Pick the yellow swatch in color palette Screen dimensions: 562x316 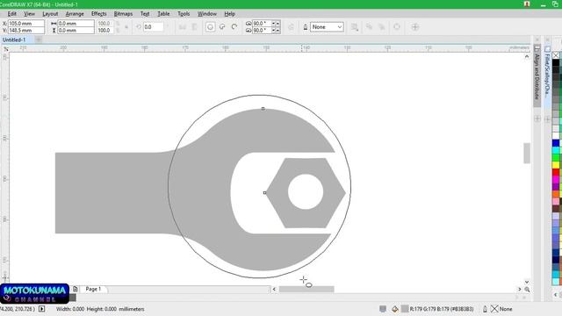(556, 165)
